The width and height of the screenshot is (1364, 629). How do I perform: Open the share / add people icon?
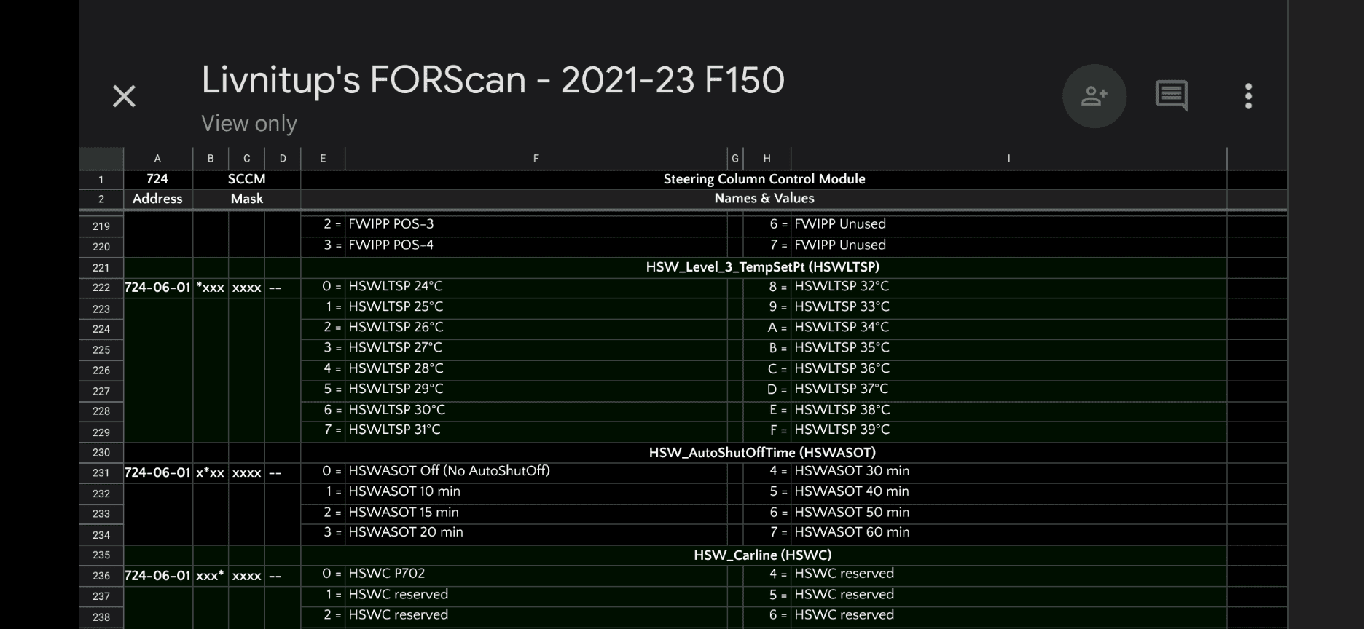[x=1094, y=96]
